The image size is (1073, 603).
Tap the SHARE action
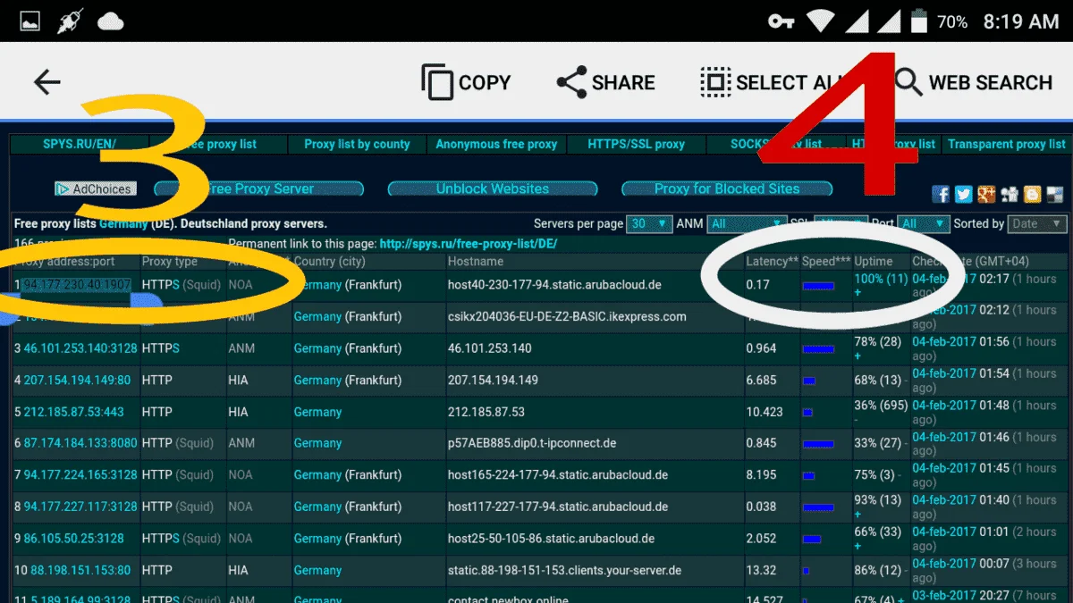click(x=605, y=82)
